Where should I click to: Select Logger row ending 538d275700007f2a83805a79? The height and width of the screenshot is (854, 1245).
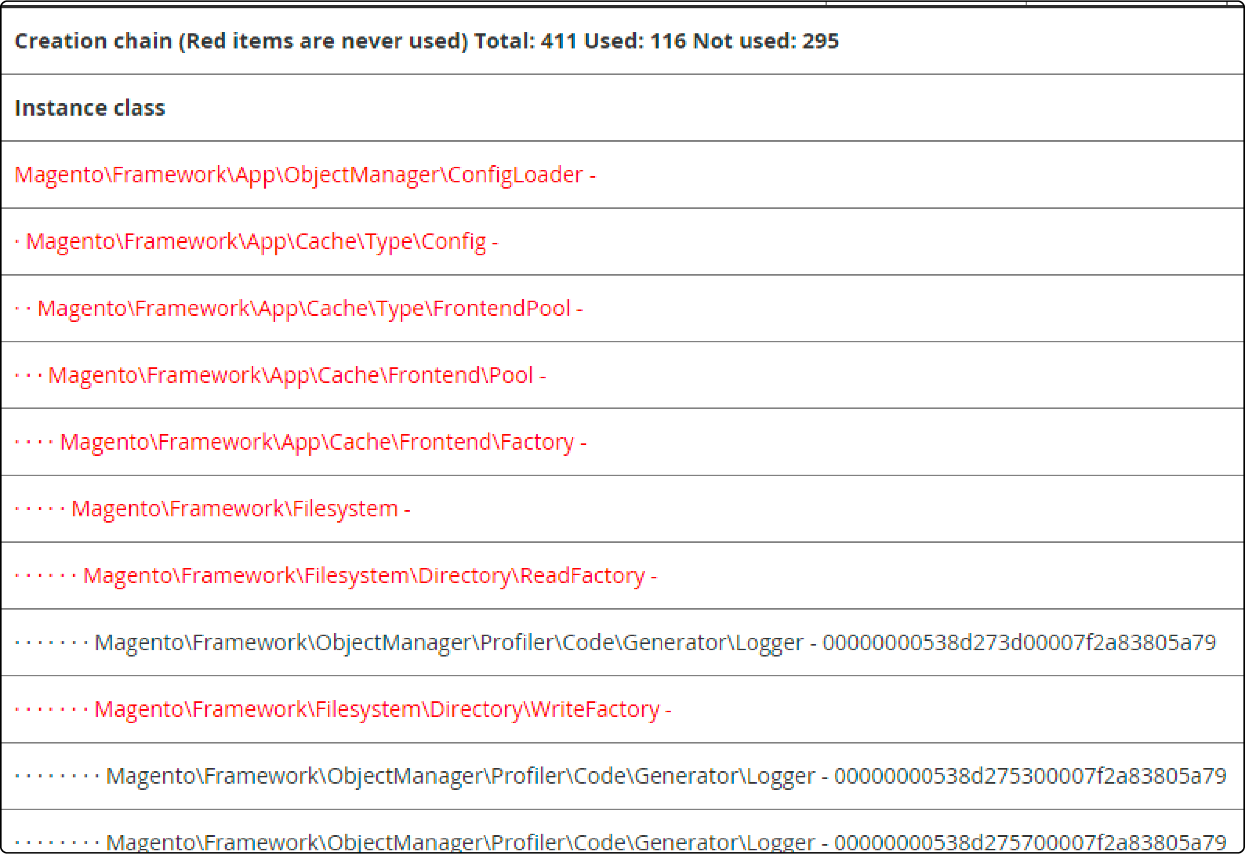click(622, 831)
